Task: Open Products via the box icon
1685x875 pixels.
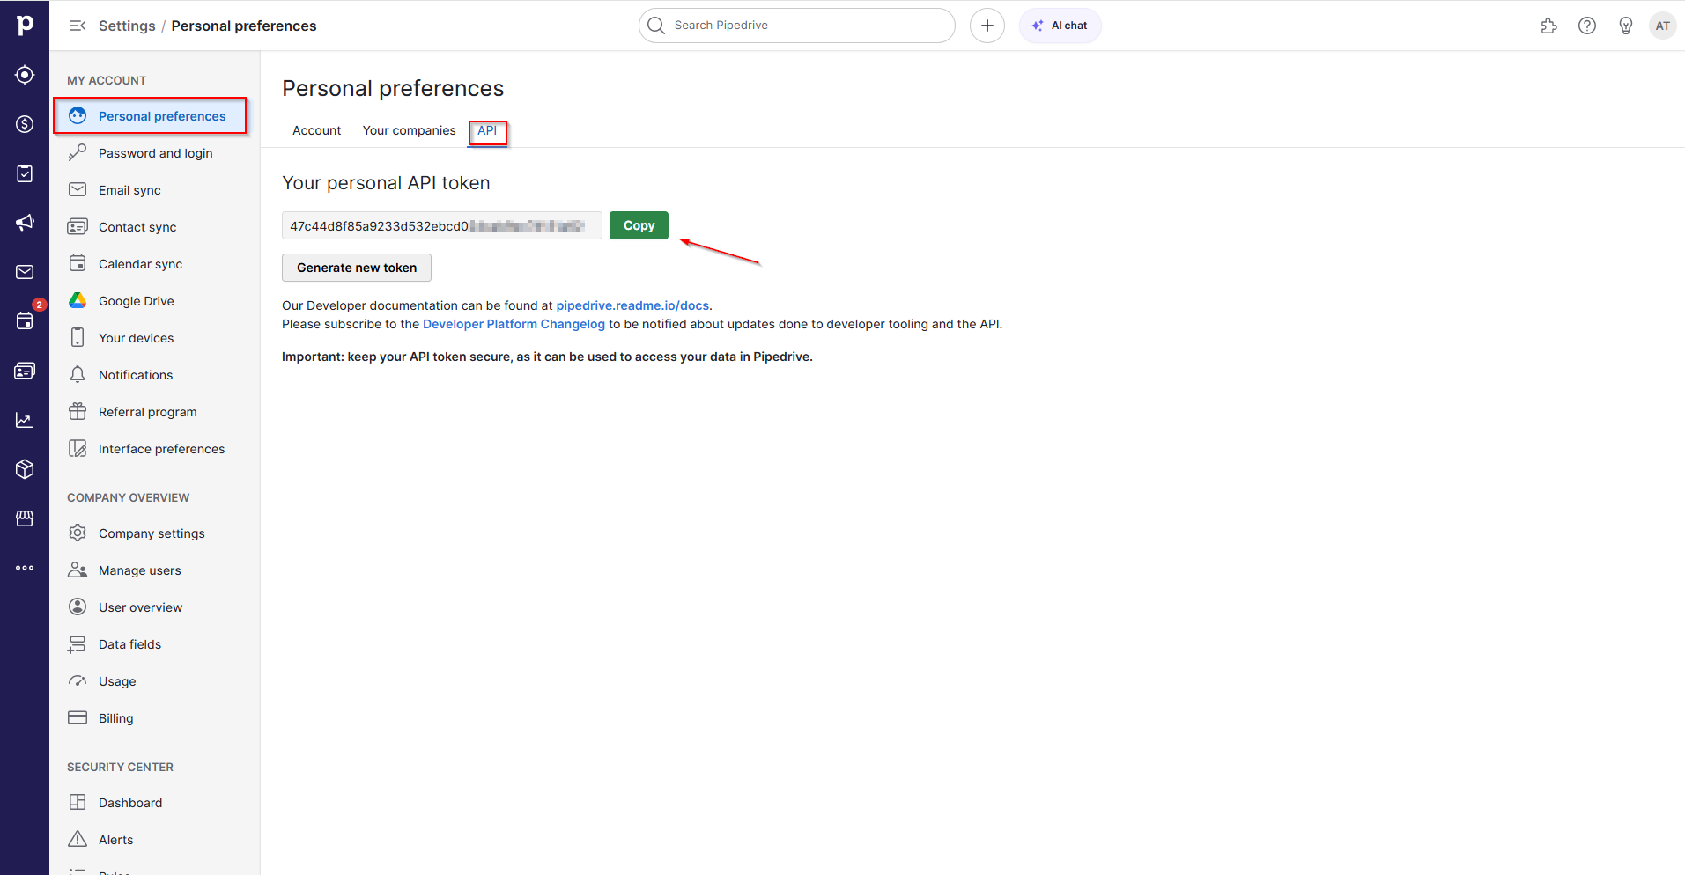Action: point(25,469)
